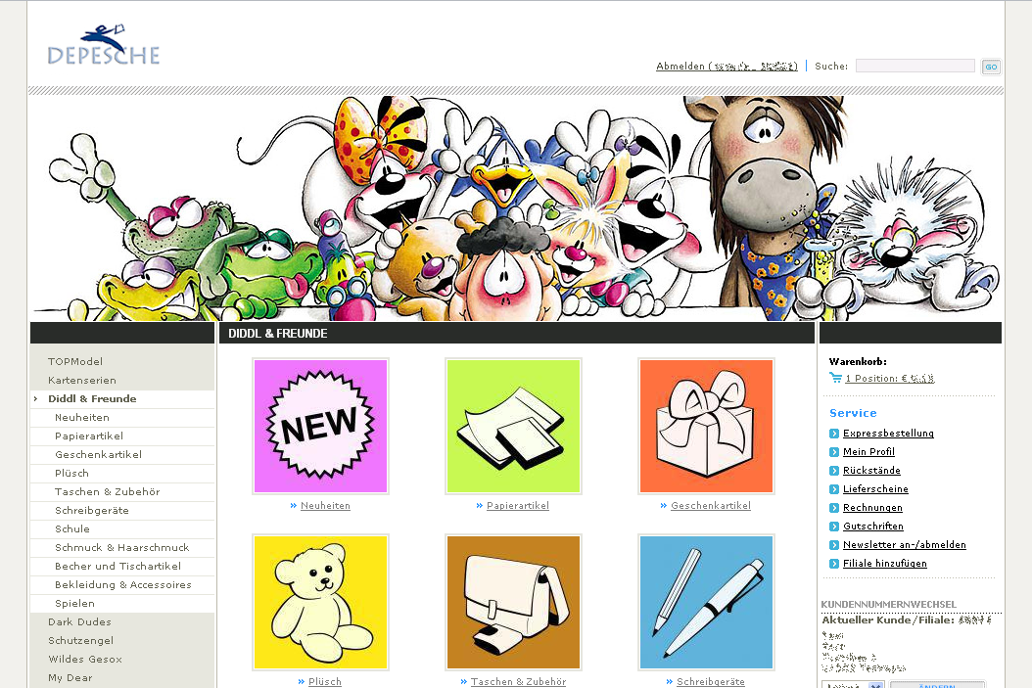Select Diddl & Freunde in the left sidebar
1032x688 pixels.
coord(92,398)
